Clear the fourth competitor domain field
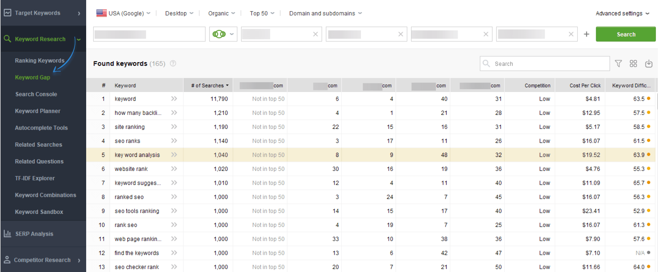The width and height of the screenshot is (658, 272). click(571, 34)
